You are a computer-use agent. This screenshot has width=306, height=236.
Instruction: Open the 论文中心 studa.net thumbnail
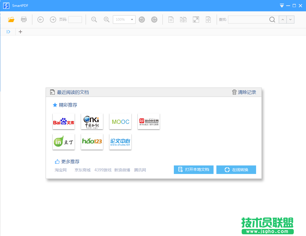pyautogui.click(x=121, y=142)
